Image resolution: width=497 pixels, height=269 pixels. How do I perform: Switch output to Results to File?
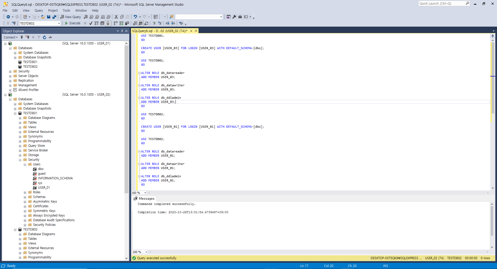(146, 23)
